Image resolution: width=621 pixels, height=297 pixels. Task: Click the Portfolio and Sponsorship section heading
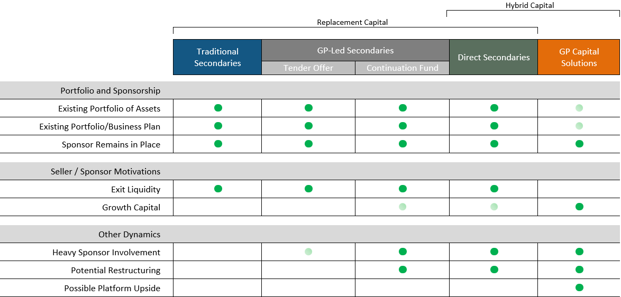coord(110,90)
